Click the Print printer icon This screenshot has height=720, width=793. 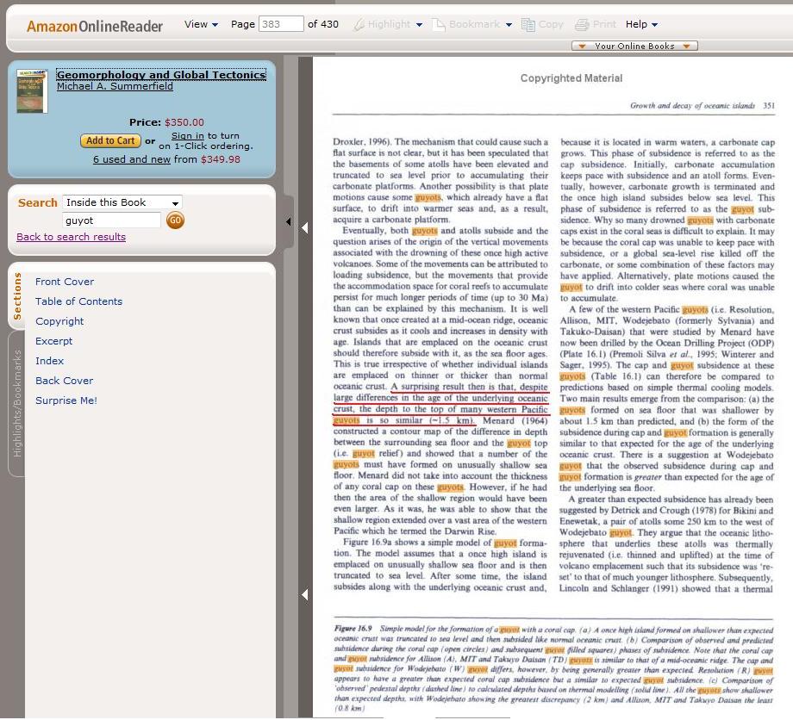tap(582, 25)
